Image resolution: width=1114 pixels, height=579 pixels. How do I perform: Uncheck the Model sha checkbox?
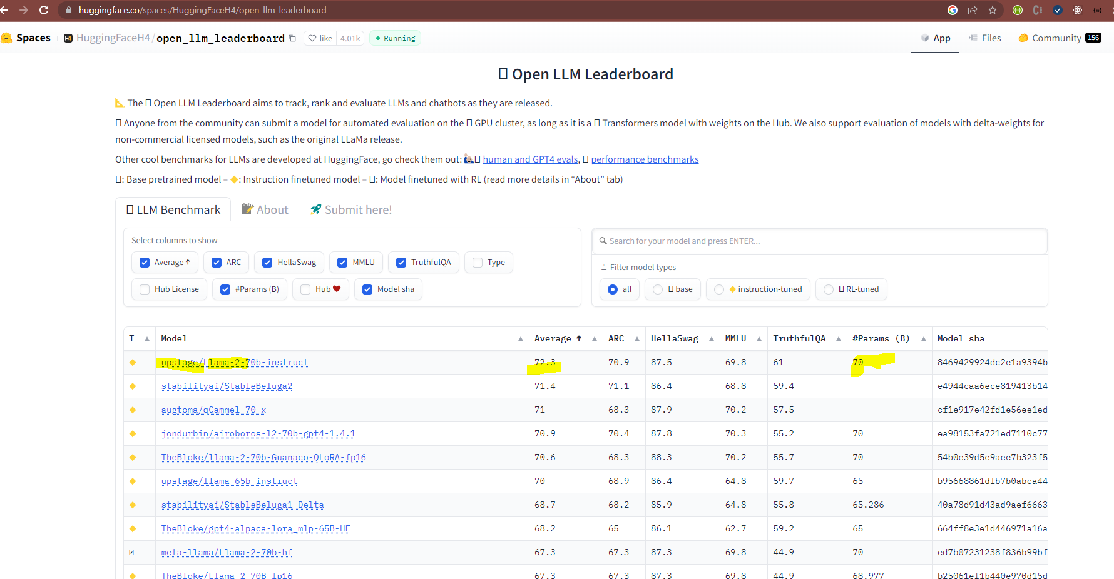click(367, 289)
